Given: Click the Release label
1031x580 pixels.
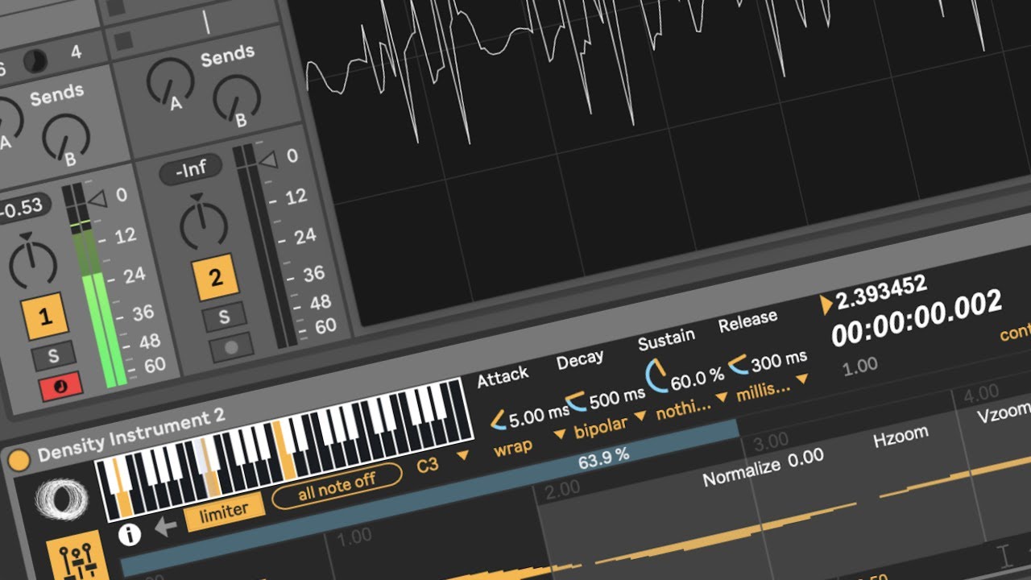Looking at the screenshot, I should [747, 321].
